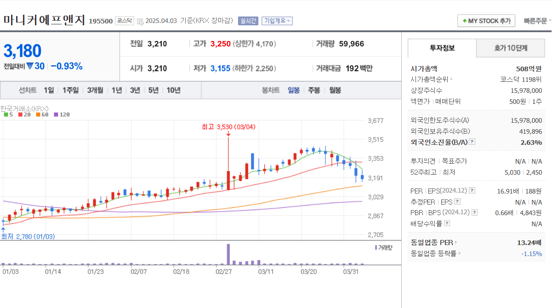Select the 10년 line chart period
552x308 pixels.
[x=173, y=90]
